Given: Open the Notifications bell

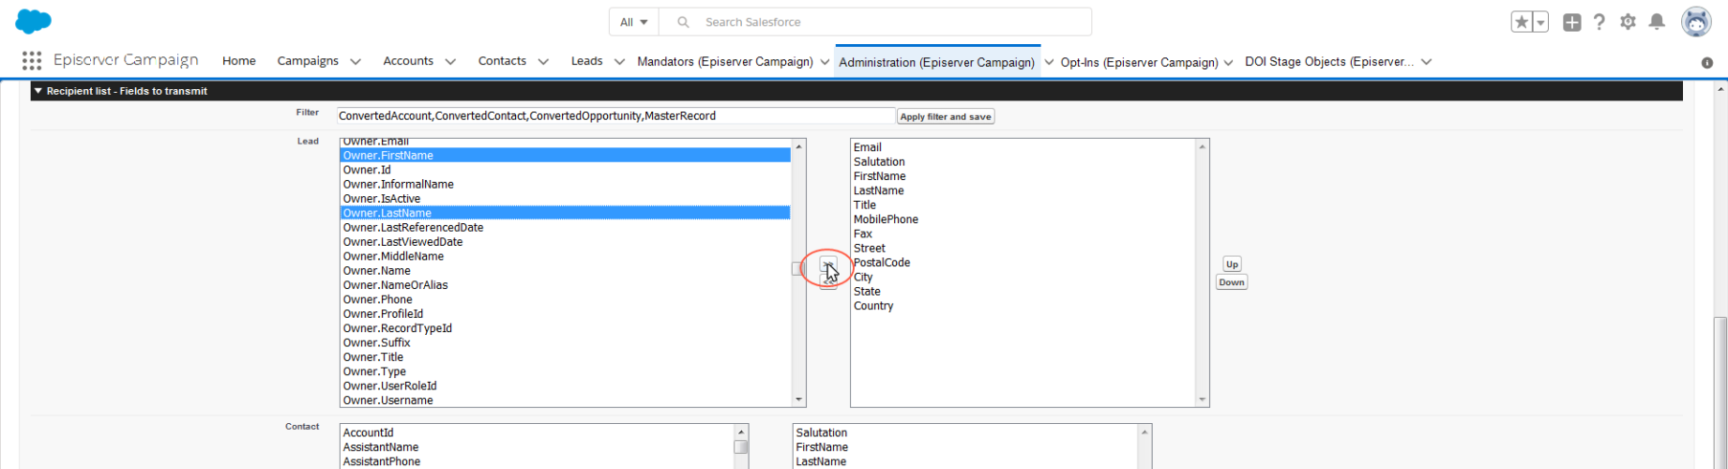Looking at the screenshot, I should [x=1657, y=23].
